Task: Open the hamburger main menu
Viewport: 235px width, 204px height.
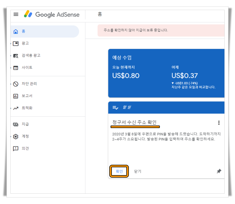Action: 16,14
